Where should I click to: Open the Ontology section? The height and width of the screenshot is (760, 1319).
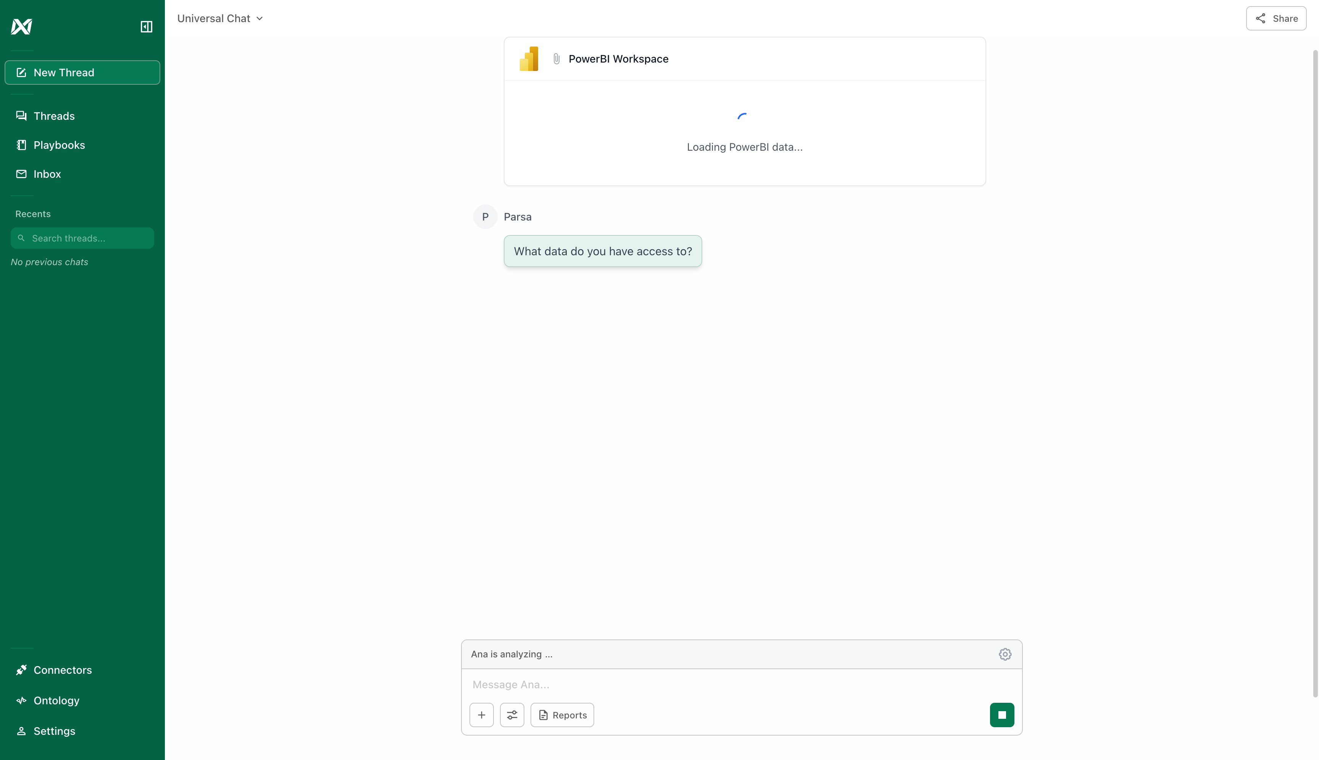click(56, 700)
